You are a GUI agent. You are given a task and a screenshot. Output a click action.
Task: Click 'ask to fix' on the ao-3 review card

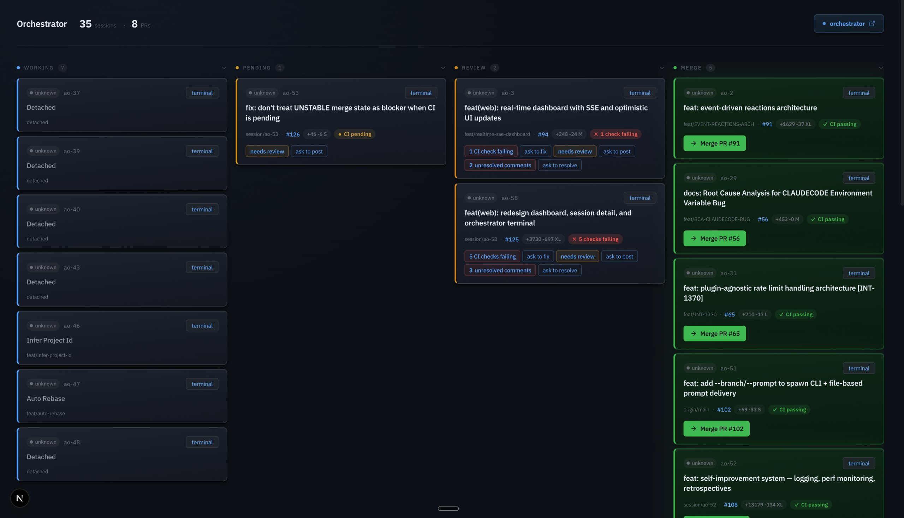(535, 151)
